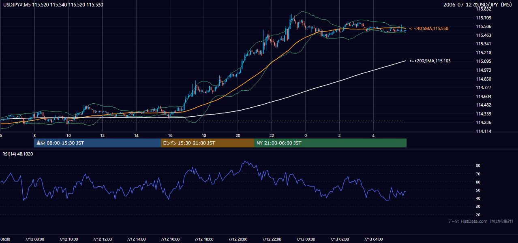Click the 7/13 02:00 time axis label
Screen dimensions: 518x243
tap(340, 239)
